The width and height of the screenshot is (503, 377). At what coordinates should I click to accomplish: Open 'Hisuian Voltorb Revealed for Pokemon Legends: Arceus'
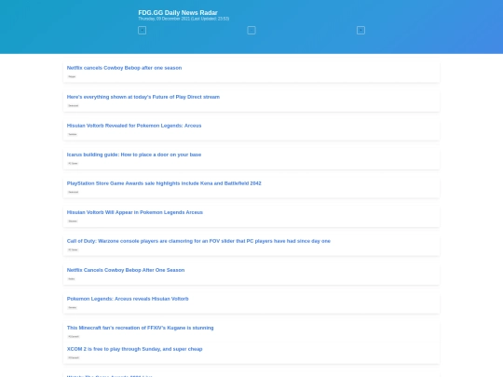pyautogui.click(x=134, y=126)
